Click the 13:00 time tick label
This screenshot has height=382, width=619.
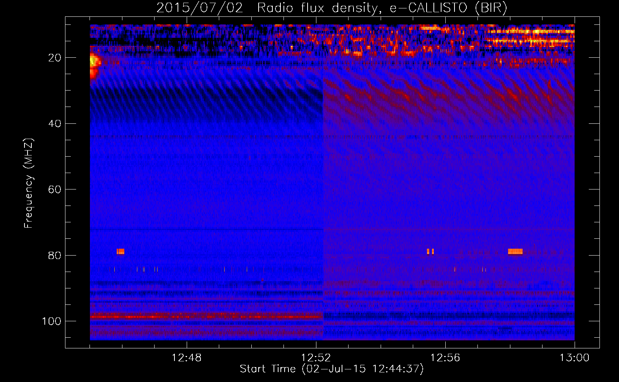575,358
